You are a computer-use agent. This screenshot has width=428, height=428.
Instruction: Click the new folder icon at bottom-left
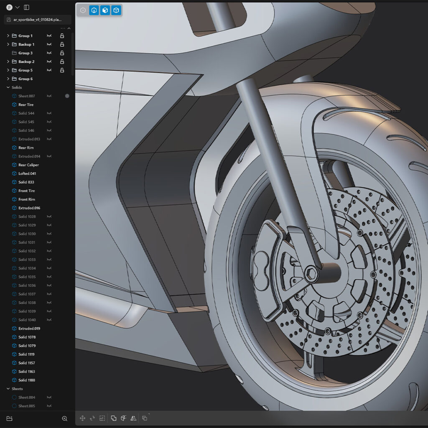[x=9, y=418]
